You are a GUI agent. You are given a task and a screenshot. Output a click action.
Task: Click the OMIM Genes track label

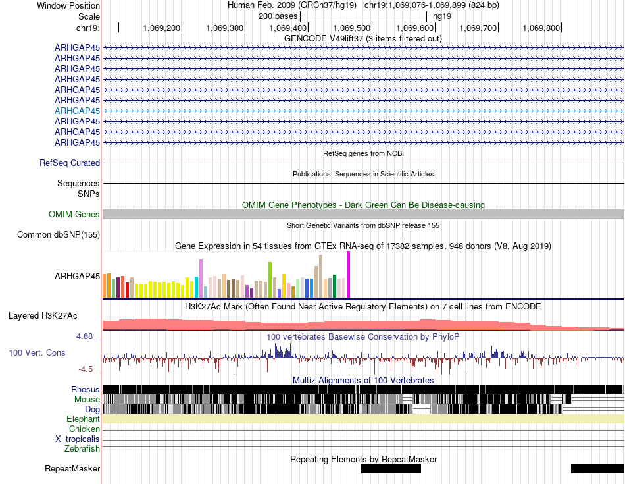point(74,214)
